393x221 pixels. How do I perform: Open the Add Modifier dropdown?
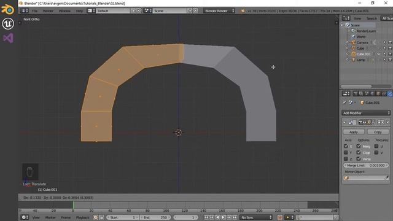pyautogui.click(x=366, y=113)
